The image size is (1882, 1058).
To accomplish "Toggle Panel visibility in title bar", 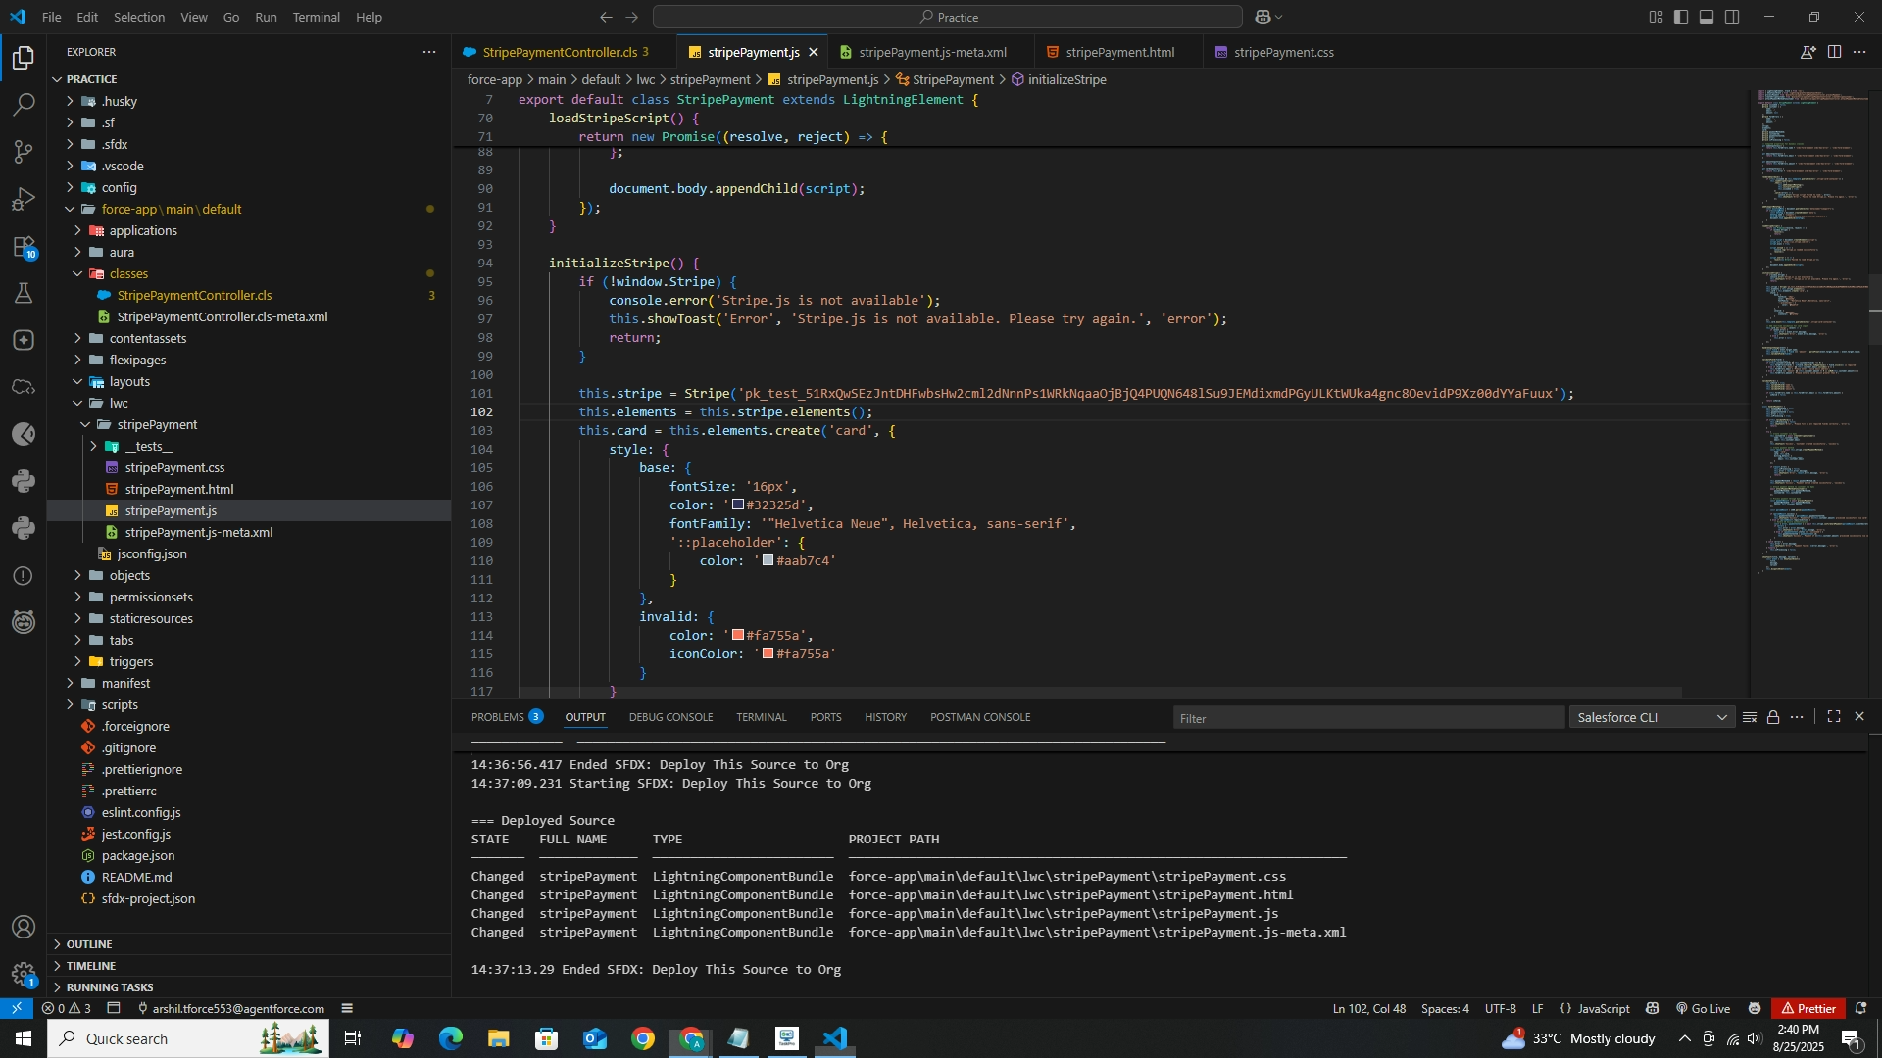I will point(1707,17).
